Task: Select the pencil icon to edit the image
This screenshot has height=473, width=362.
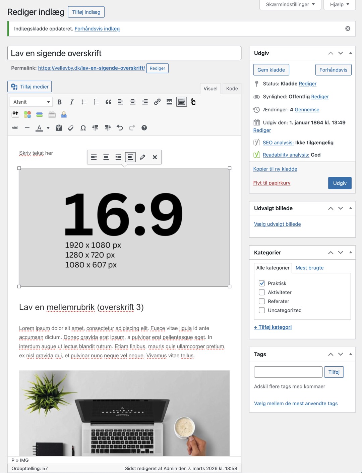Action: coord(142,157)
